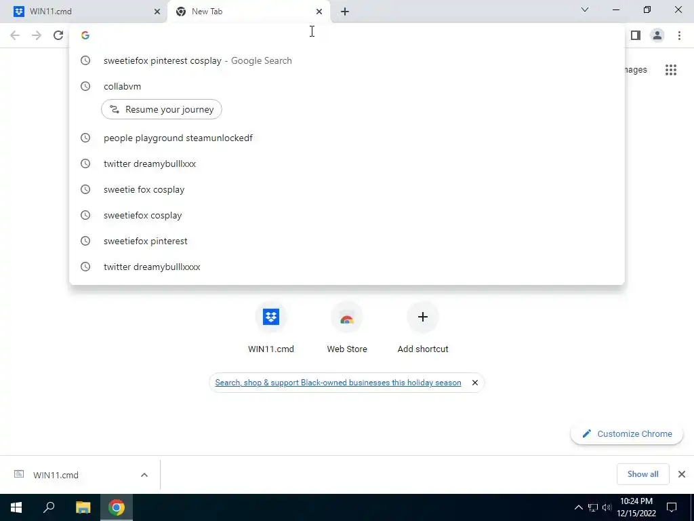Click the Add shortcut plus tile
The image size is (694, 521).
click(x=423, y=328)
